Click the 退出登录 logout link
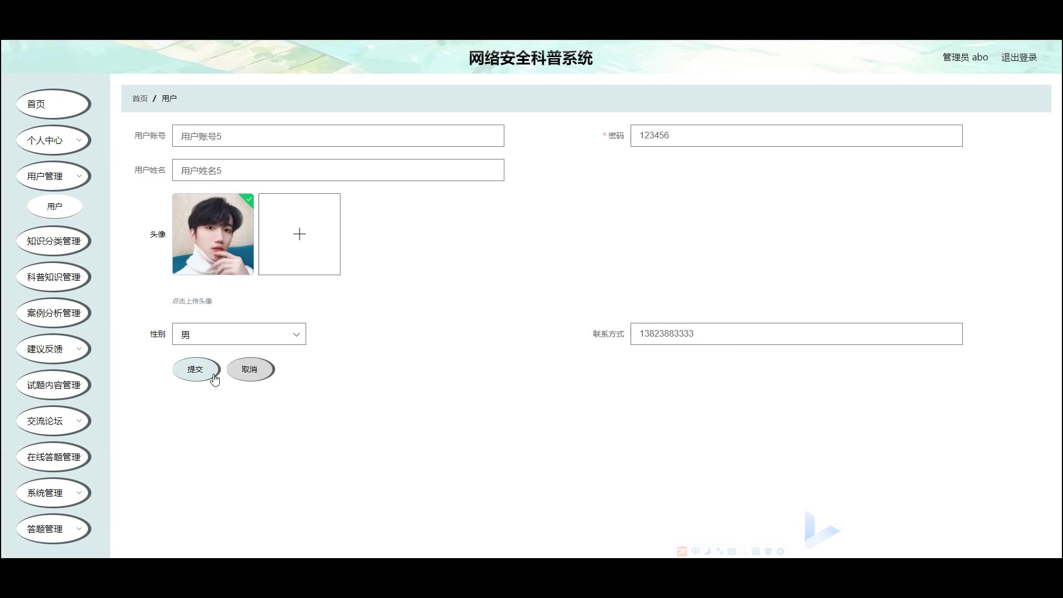 pyautogui.click(x=1019, y=57)
